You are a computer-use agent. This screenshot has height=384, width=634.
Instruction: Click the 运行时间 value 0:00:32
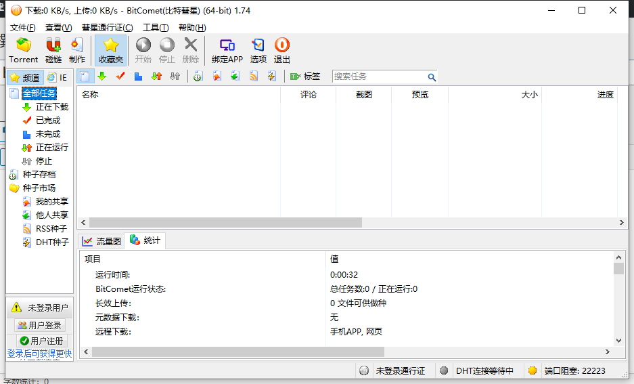pyautogui.click(x=344, y=275)
